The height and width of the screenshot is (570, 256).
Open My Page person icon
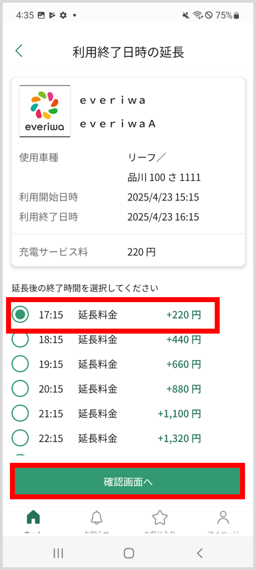pyautogui.click(x=224, y=518)
